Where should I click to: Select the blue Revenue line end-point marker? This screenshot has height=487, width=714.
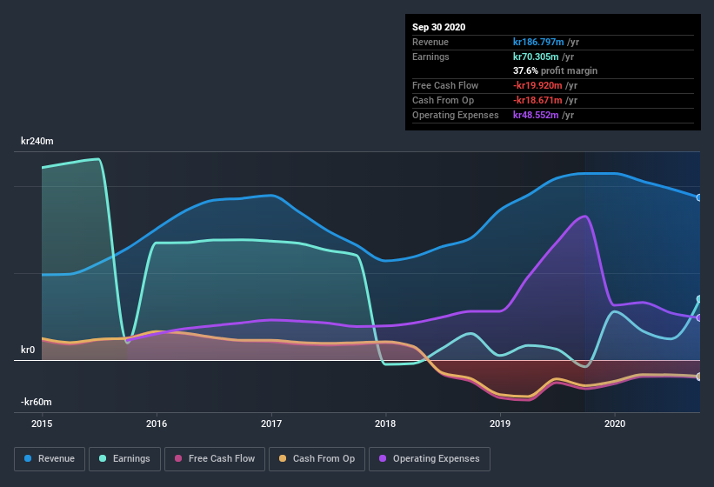[699, 197]
